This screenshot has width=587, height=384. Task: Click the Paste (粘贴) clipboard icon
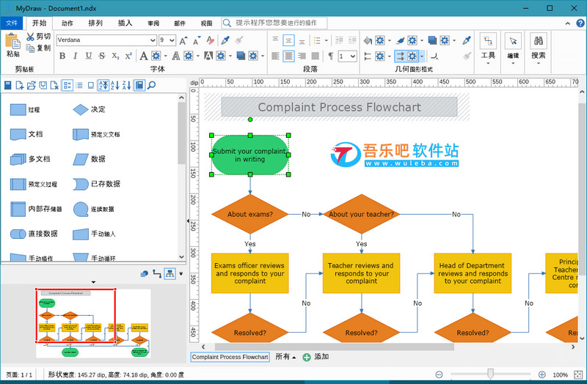12,41
